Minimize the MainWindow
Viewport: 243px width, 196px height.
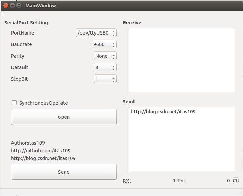12,6
